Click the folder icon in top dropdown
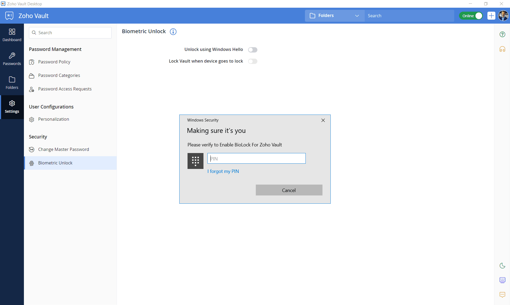Screen dimensions: 510x305 point(313,16)
